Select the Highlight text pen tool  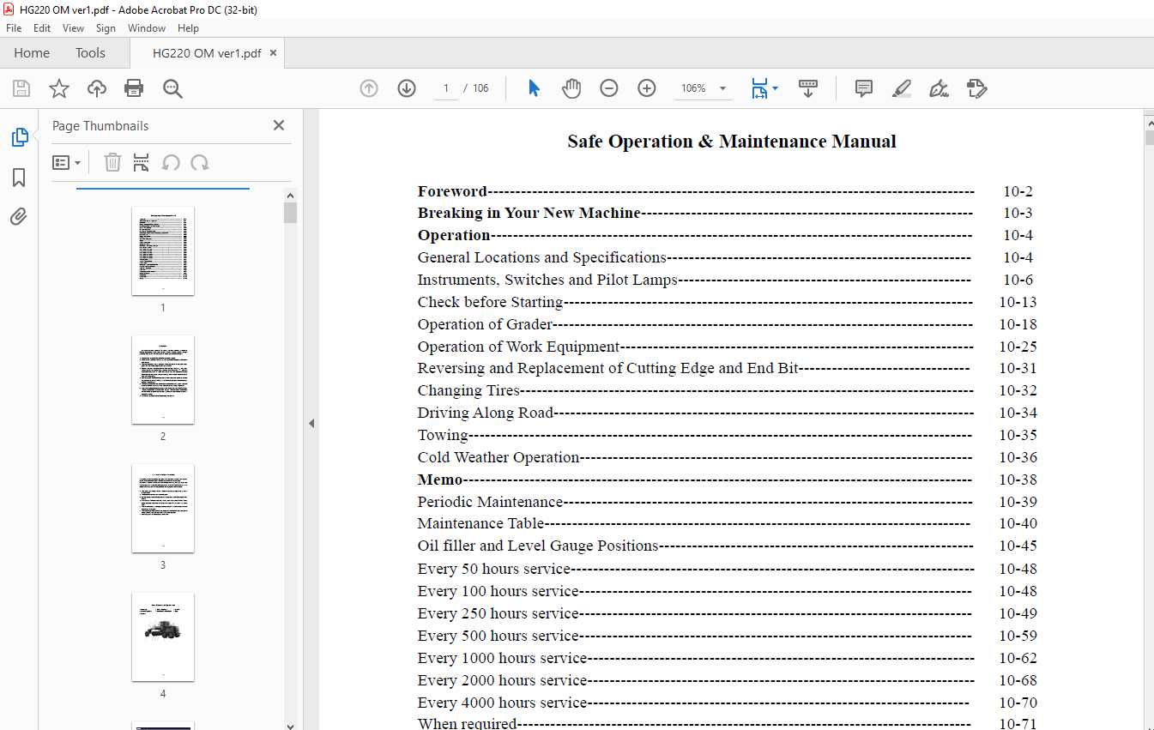[901, 88]
